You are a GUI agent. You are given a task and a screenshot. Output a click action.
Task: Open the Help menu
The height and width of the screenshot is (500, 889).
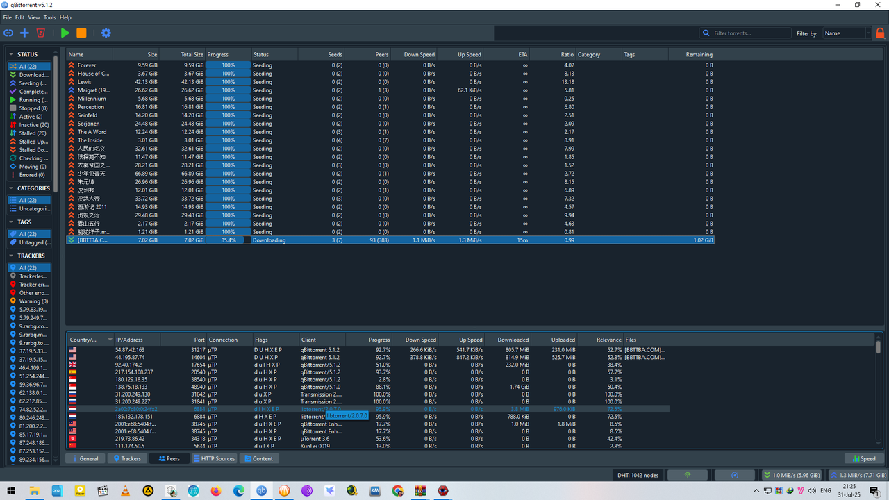point(65,17)
